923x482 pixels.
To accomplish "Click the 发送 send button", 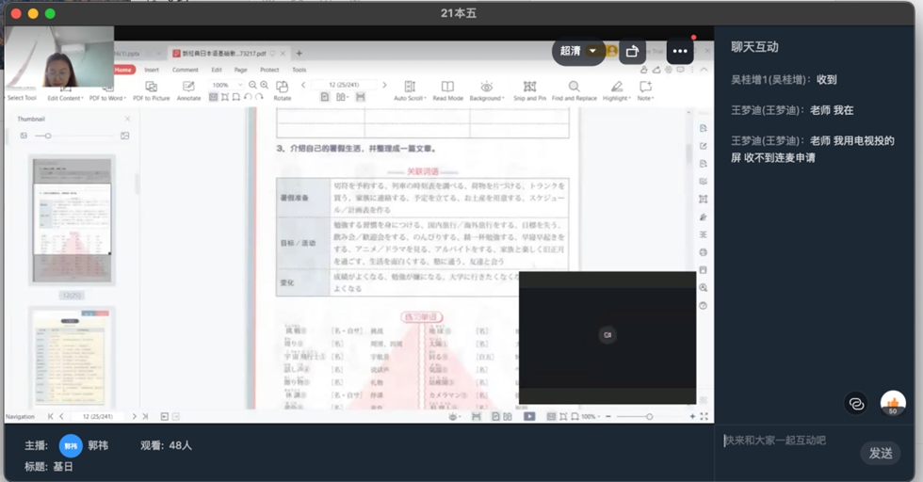I will tap(881, 453).
